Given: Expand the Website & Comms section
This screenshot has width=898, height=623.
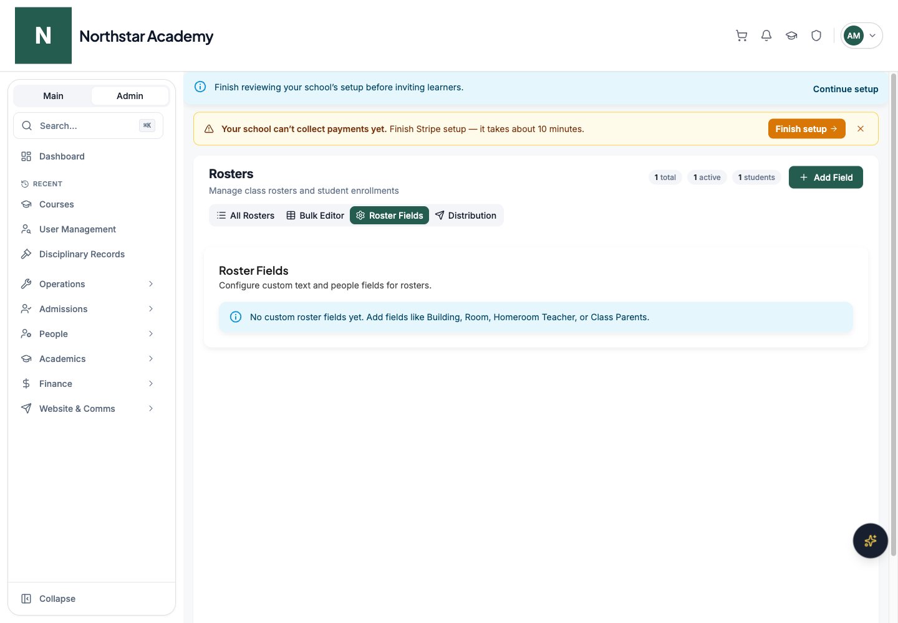Looking at the screenshot, I should pos(88,409).
